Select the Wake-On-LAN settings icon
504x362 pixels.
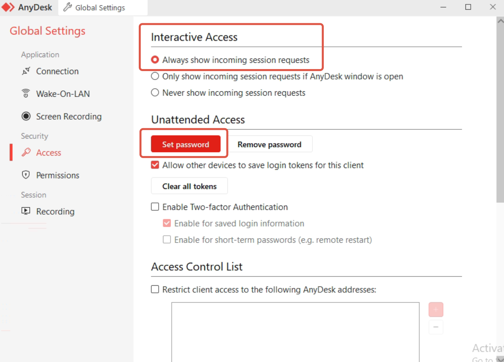(26, 93)
